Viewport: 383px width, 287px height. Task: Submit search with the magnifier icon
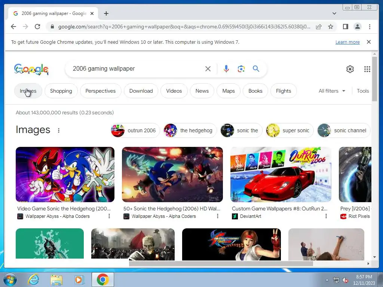tap(256, 69)
